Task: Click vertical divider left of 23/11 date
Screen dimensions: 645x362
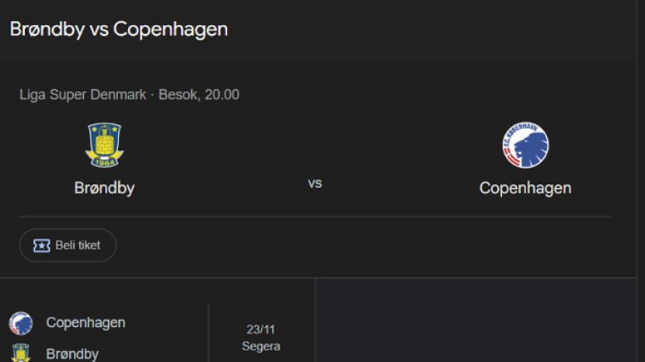Action: point(208,334)
